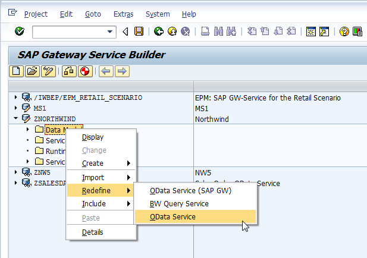Click the Previous Page icon
Image resolution: width=367 pixels, height=258 pixels.
pyautogui.click(x=265, y=32)
